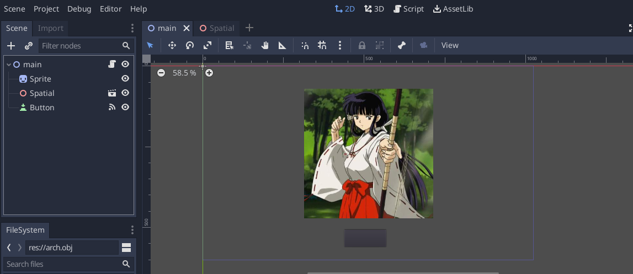The width and height of the screenshot is (633, 274).
Task: Select the Select Mode arrow tool
Action: (150, 45)
